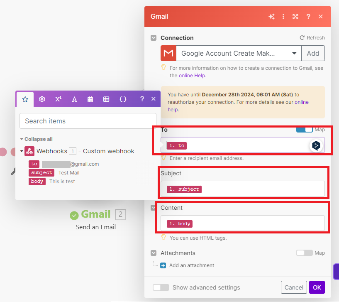Image resolution: width=339 pixels, height=302 pixels.
Task: Open the array functions table tab
Action: (x=106, y=99)
